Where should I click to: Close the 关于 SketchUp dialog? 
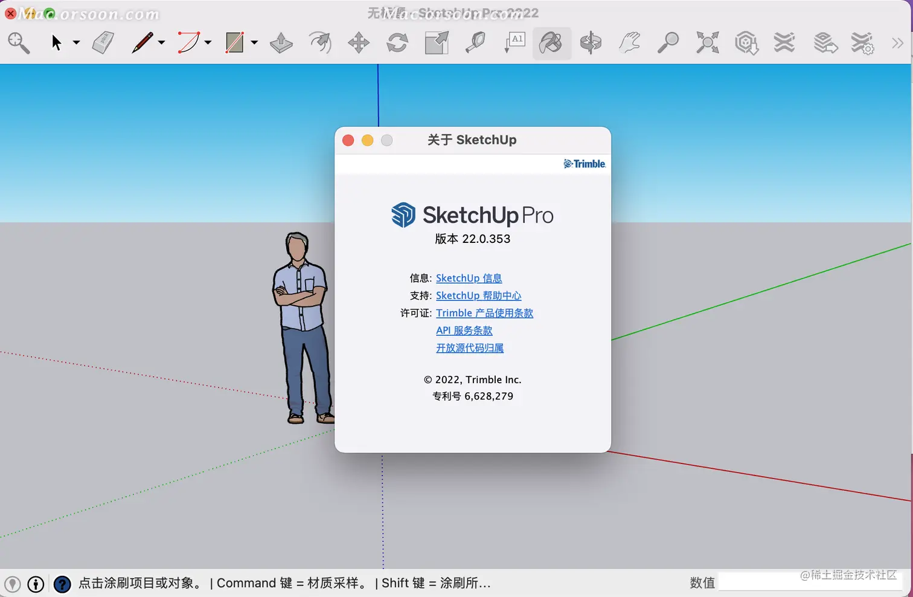(348, 140)
